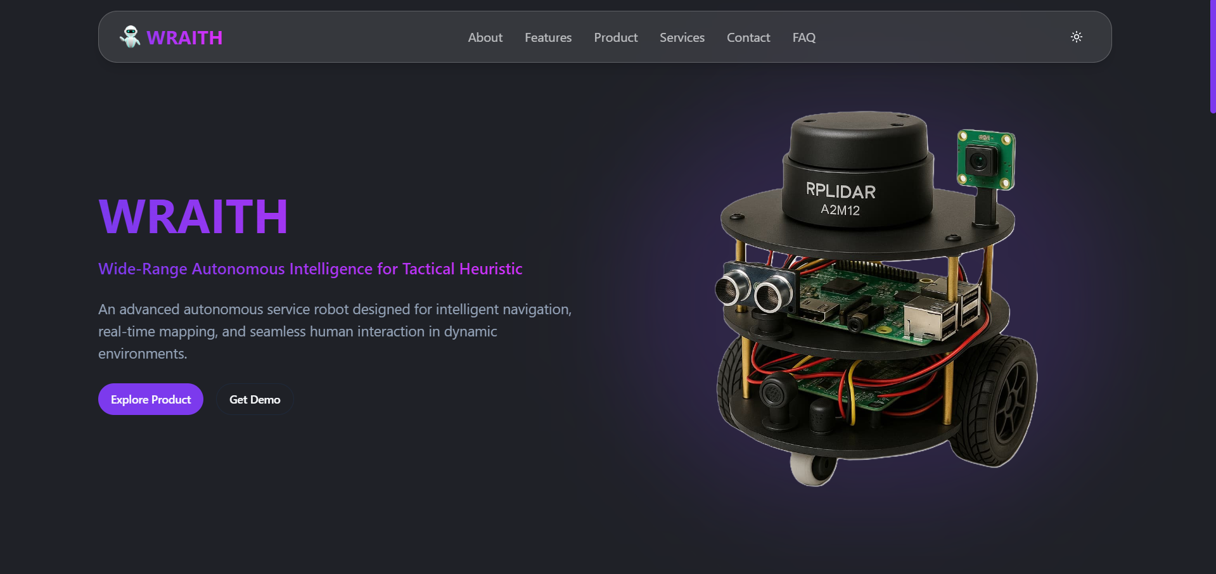Click the purple page scrollbar thumb
Image resolution: width=1216 pixels, height=574 pixels.
pyautogui.click(x=1213, y=56)
